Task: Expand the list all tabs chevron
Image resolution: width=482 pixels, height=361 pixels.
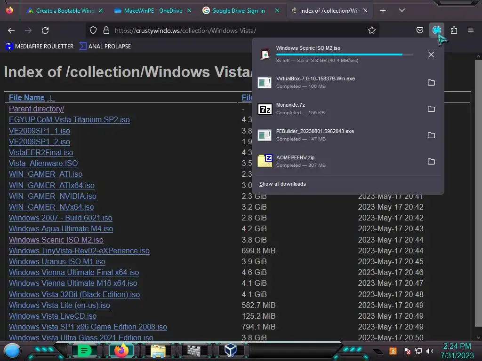Action: 402,10
